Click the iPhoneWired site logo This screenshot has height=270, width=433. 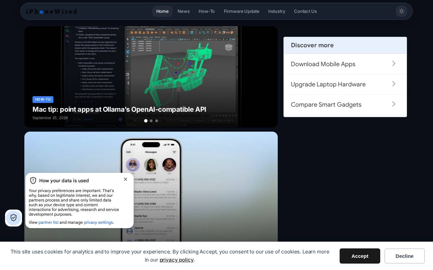pyautogui.click(x=51, y=11)
